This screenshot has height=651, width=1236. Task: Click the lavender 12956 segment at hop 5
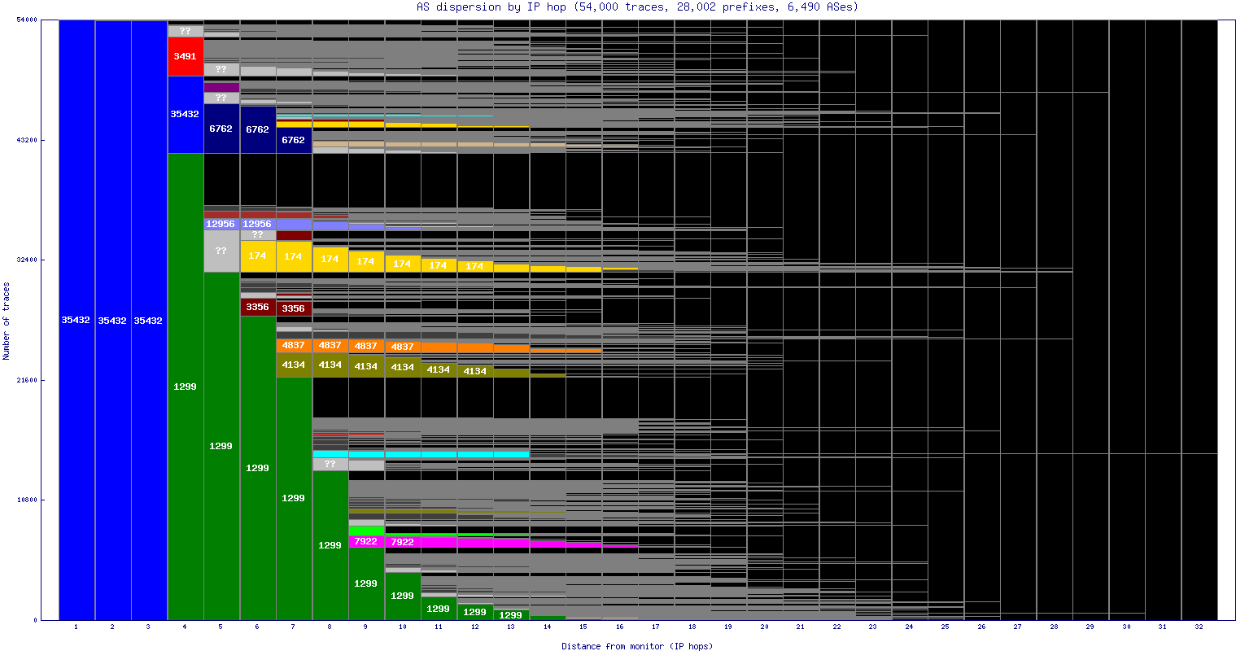pyautogui.click(x=221, y=224)
